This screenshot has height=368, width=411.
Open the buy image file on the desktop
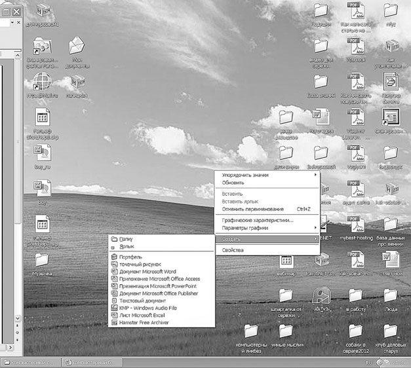click(x=42, y=189)
